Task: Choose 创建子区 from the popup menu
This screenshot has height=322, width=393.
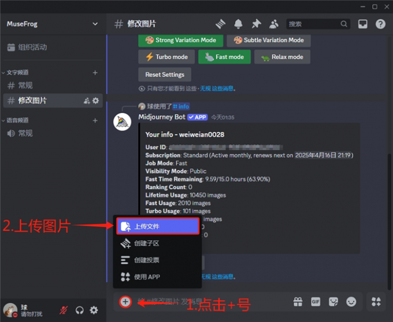Action: pos(157,243)
